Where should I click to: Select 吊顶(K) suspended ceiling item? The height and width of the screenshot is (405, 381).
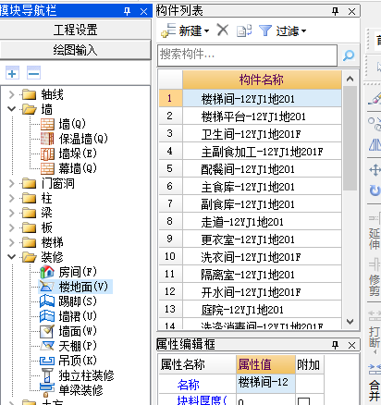[x=68, y=361]
